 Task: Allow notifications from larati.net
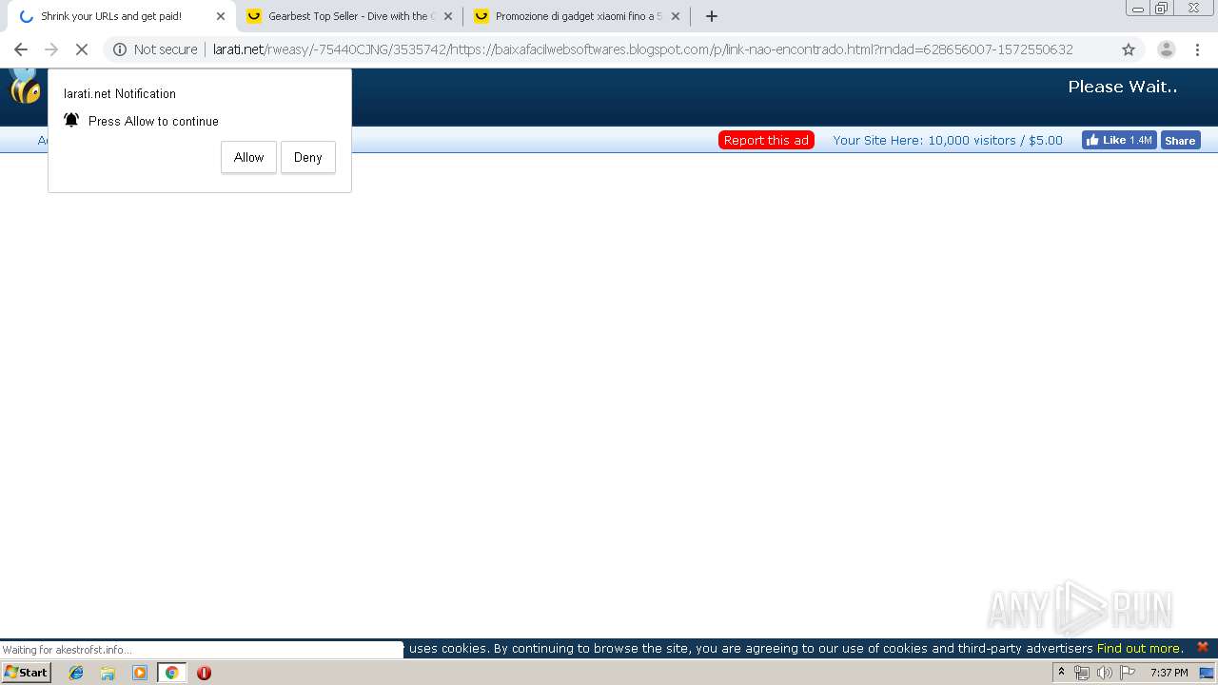[248, 158]
